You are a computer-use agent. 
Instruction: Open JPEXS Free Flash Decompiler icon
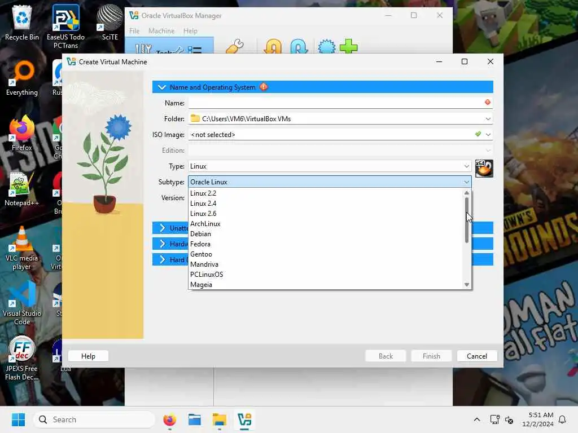click(x=22, y=359)
